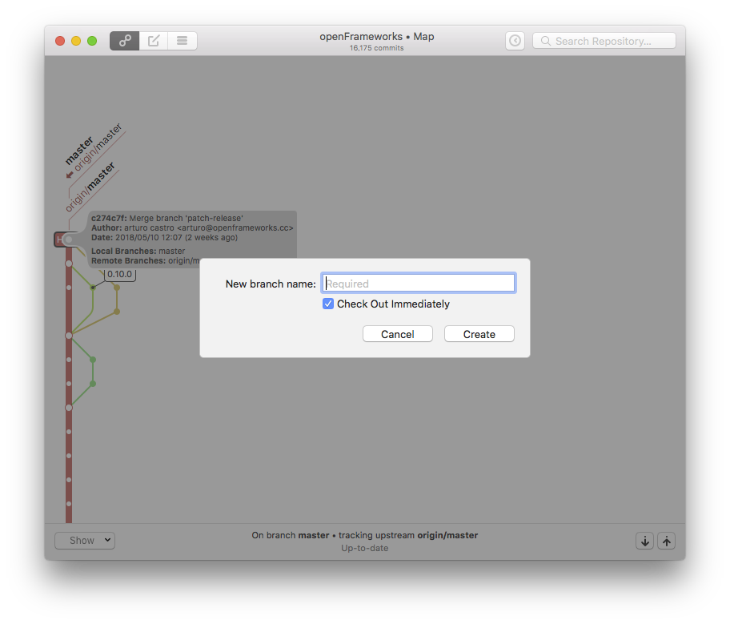Click the Search Repository field
730x624 pixels.
(604, 41)
